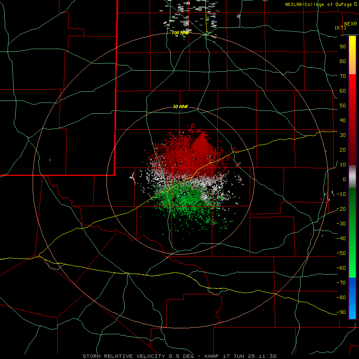Click the -30 value on the color scale
Image resolution: width=359 pixels, height=359 pixels.
pos(341,224)
